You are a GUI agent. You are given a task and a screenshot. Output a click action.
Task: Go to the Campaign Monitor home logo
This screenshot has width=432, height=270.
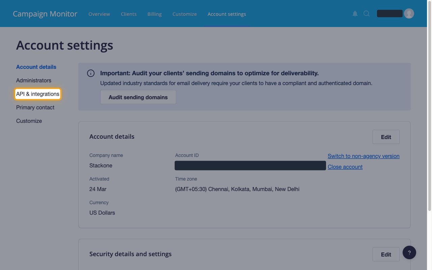(x=45, y=14)
